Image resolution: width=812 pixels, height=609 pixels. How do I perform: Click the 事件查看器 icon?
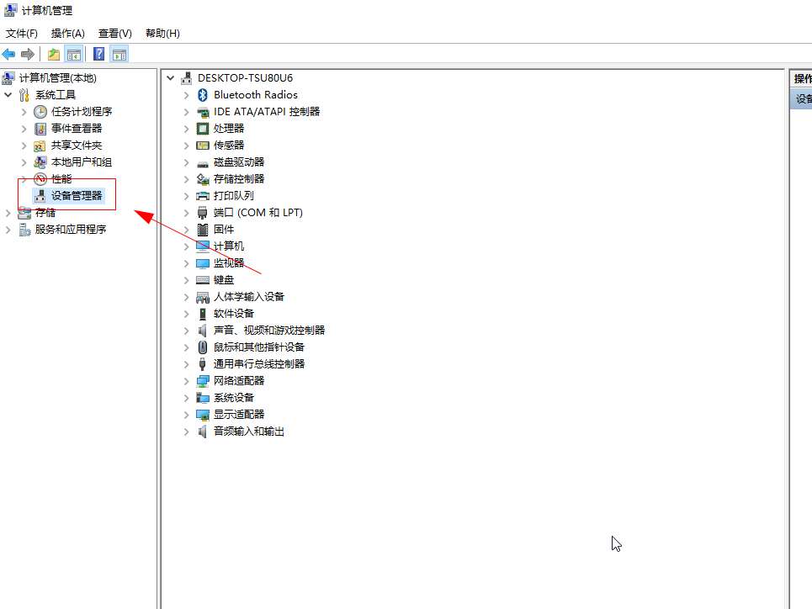40,129
